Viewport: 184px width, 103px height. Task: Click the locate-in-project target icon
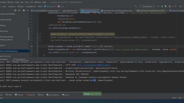15,10
